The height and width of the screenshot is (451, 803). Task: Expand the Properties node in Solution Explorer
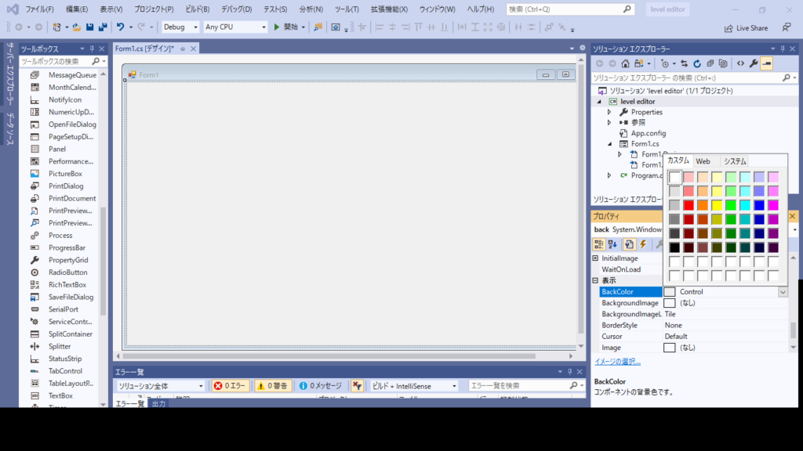(x=609, y=112)
